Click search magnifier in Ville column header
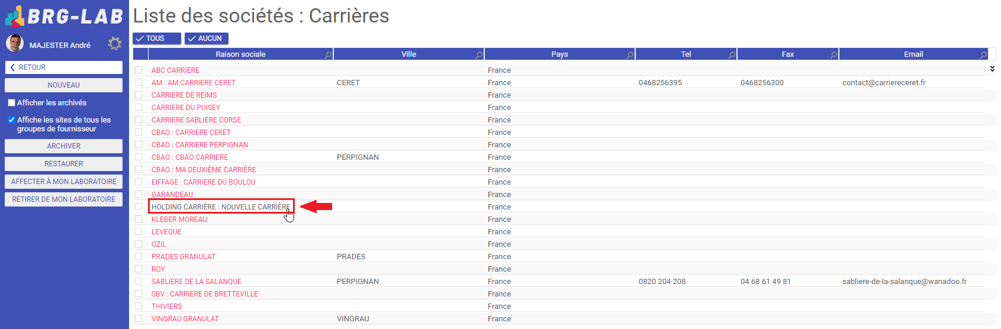Image resolution: width=1001 pixels, height=329 pixels. [x=479, y=54]
